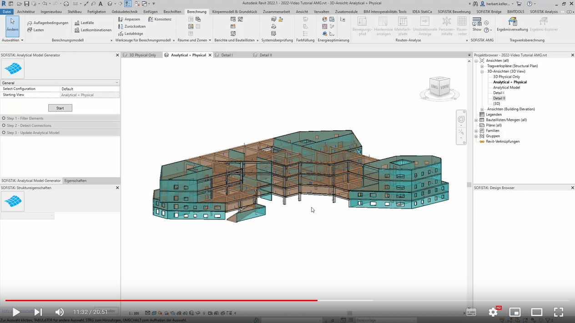The image size is (575, 323).
Task: Open the SOFiSTiK Analytical Model Generator icon
Action: 12,69
